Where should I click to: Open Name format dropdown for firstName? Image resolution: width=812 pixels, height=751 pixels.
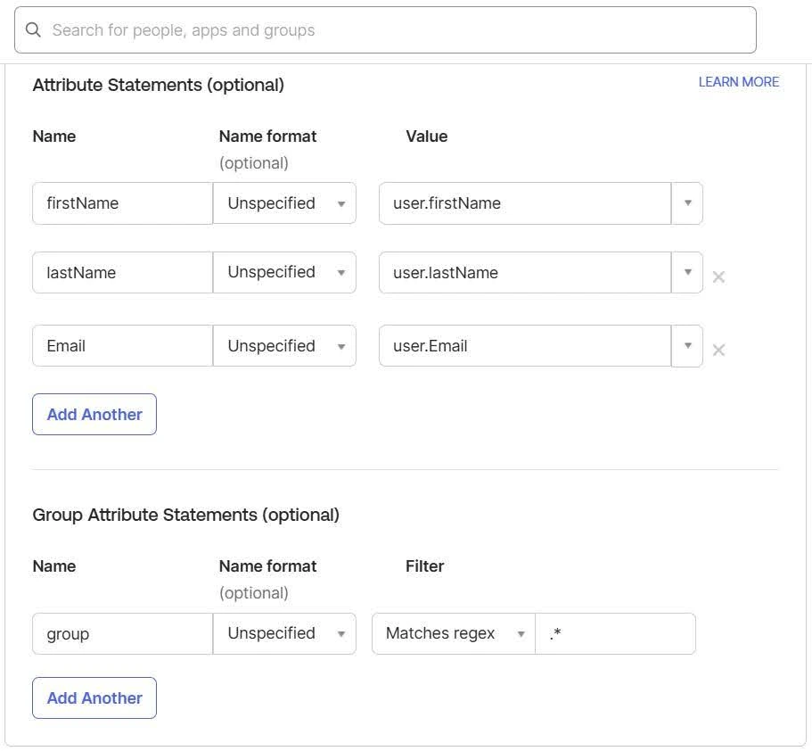point(284,203)
